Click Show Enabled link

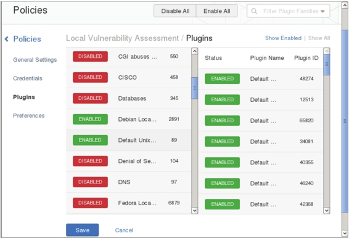click(283, 38)
